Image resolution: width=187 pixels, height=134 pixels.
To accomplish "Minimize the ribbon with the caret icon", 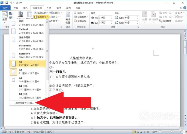I will [181, 8].
